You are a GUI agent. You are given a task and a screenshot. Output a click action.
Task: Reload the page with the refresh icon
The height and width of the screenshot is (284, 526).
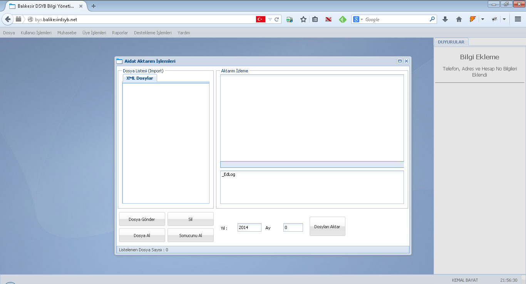[276, 19]
